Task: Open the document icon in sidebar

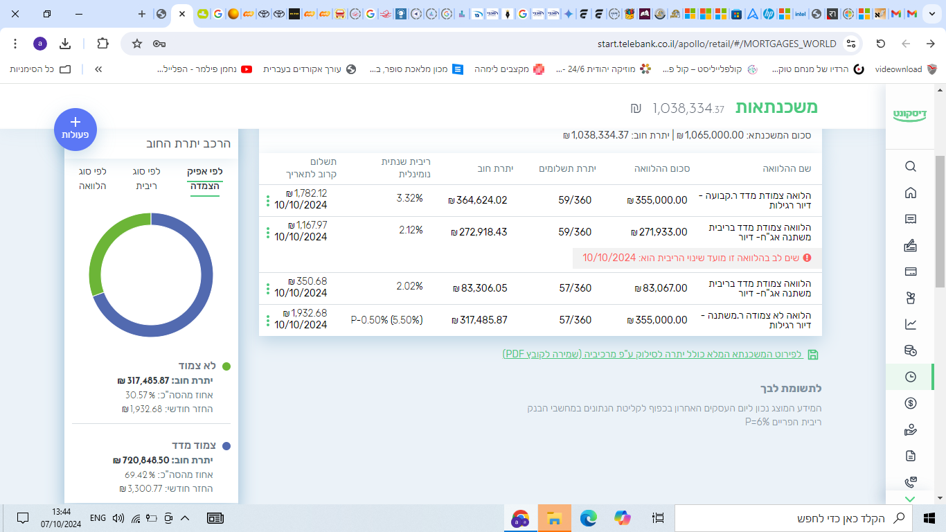Action: (911, 456)
